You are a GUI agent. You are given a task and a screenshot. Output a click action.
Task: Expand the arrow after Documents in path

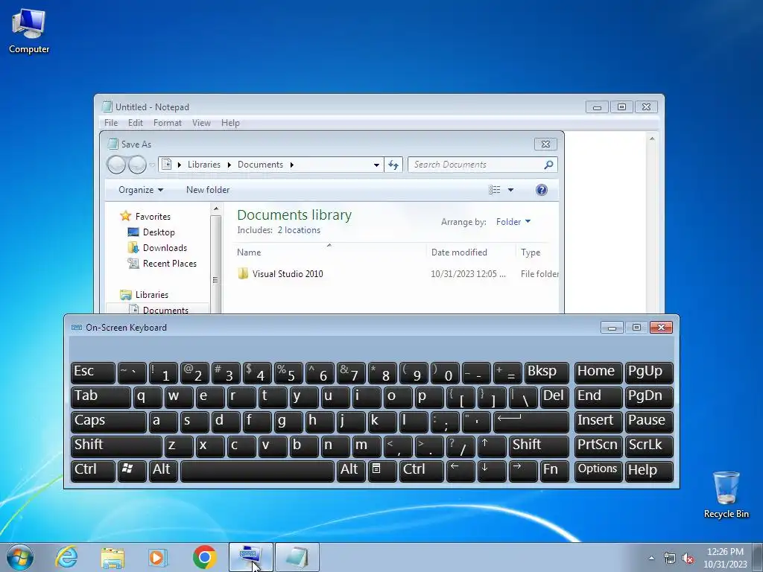coord(292,165)
